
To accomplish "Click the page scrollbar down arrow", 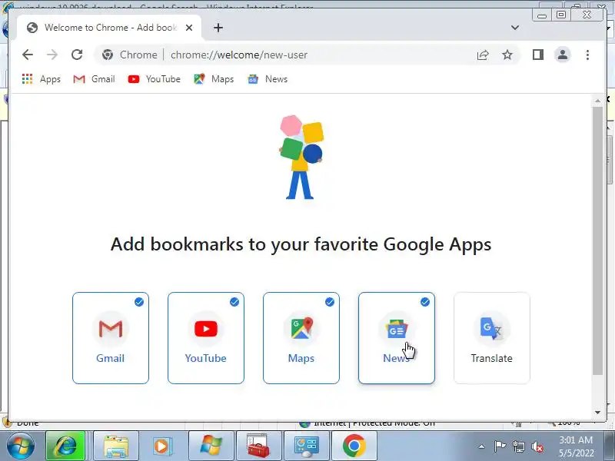I will pyautogui.click(x=597, y=413).
